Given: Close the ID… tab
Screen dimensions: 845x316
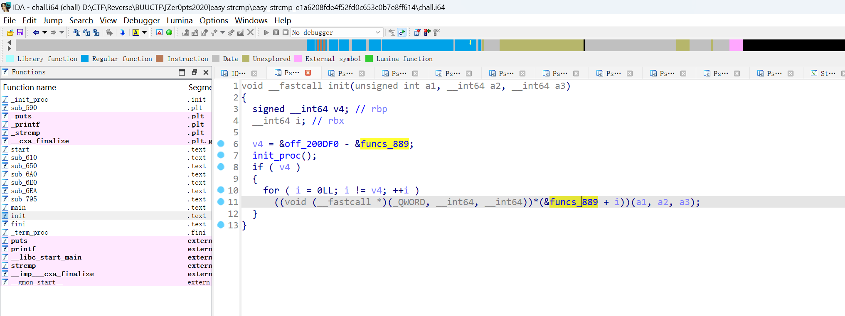Looking at the screenshot, I should 254,73.
